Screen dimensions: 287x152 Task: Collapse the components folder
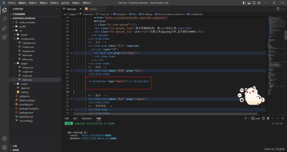click(27, 39)
